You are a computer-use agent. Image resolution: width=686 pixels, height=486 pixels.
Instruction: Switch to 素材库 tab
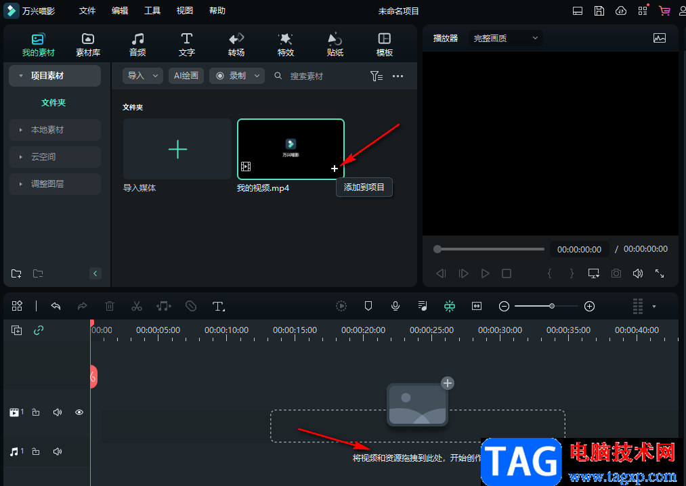88,45
